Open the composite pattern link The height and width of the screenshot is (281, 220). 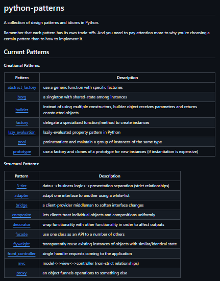point(21,215)
